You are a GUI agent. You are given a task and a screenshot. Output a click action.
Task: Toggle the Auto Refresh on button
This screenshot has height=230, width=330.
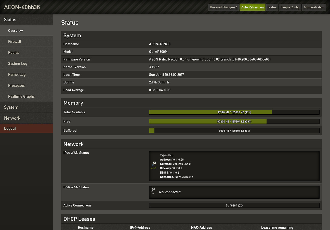pos(252,7)
